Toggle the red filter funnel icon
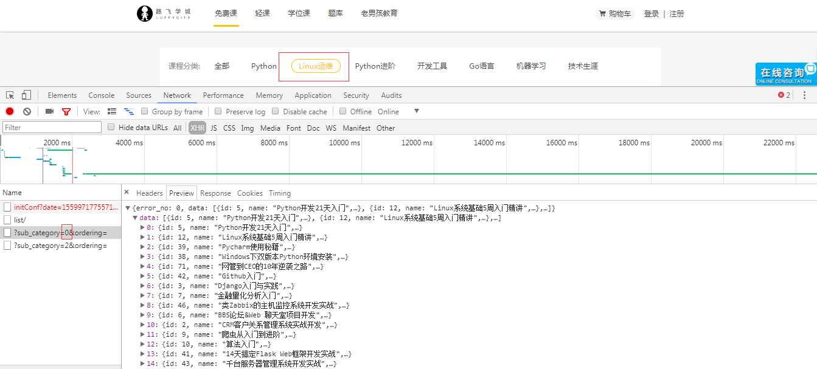Screen dimensions: 817x369 (x=66, y=111)
